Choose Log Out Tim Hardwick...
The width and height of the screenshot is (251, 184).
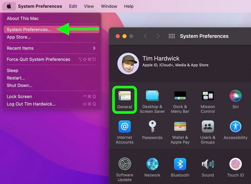[x=51, y=104]
